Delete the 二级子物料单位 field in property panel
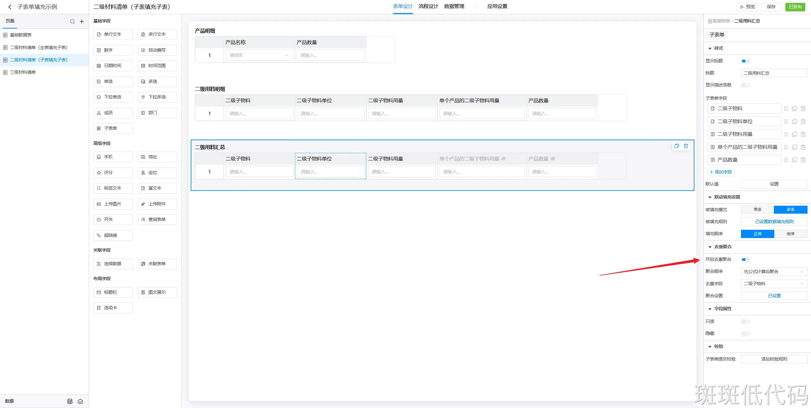The height and width of the screenshot is (408, 811). pyautogui.click(x=803, y=122)
